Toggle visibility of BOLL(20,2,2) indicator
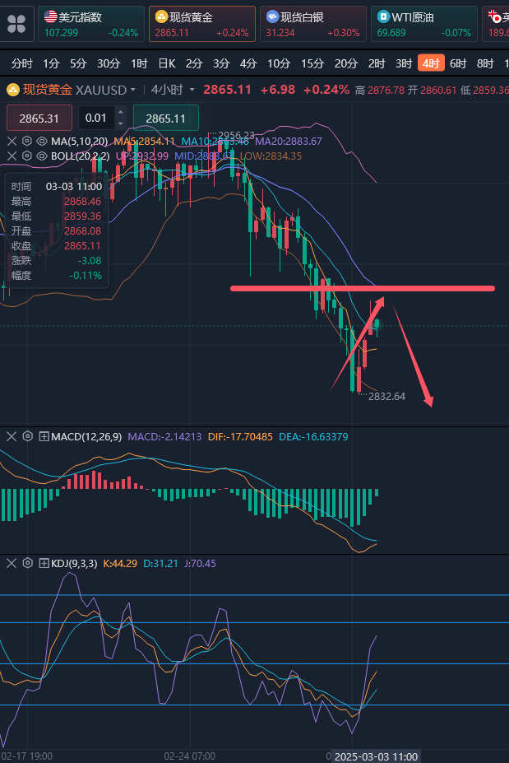The width and height of the screenshot is (509, 763). click(42, 156)
